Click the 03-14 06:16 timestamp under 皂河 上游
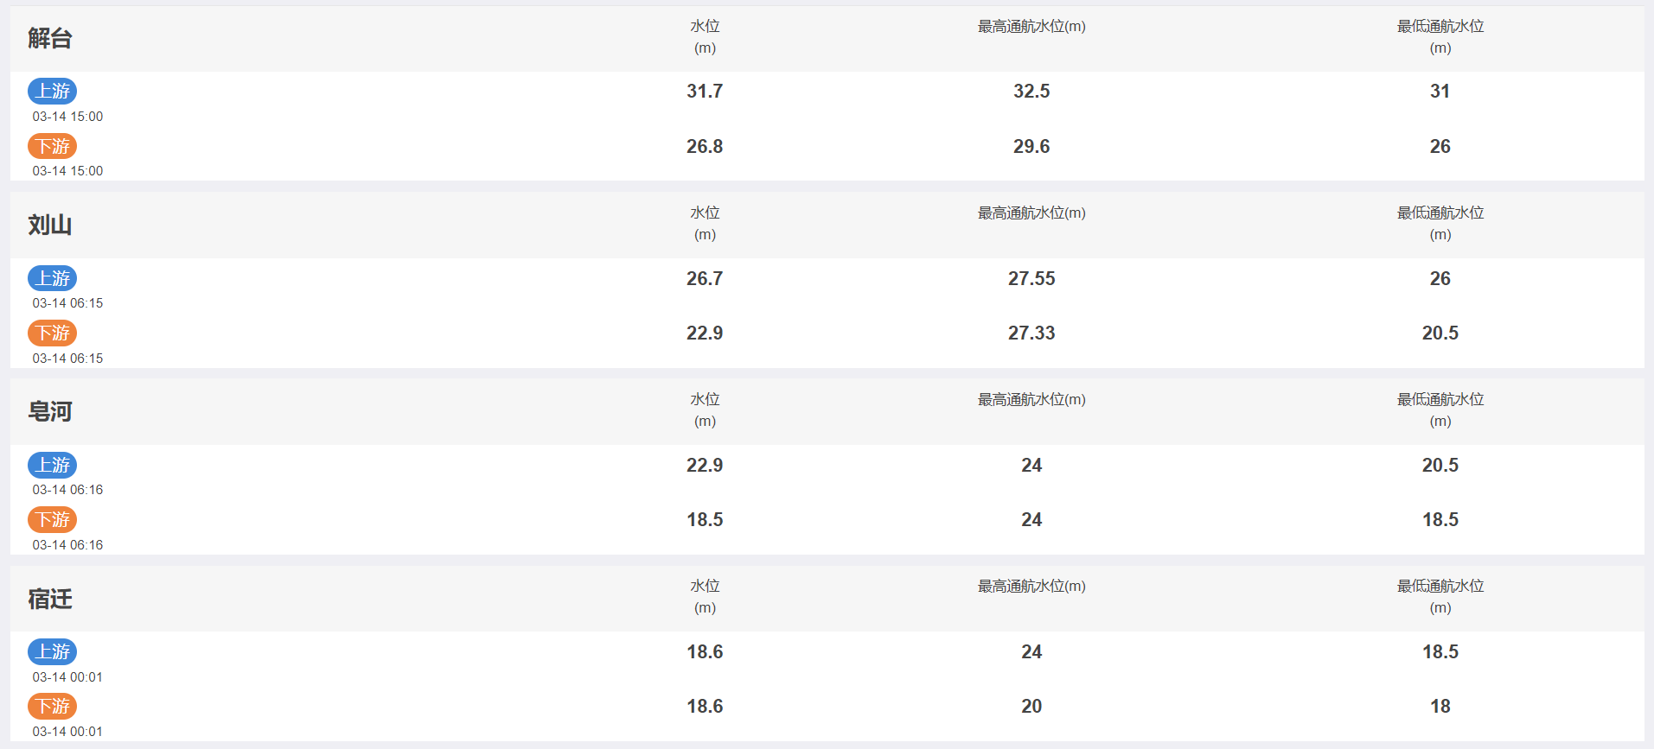Viewport: 1654px width, 749px height. 67,490
